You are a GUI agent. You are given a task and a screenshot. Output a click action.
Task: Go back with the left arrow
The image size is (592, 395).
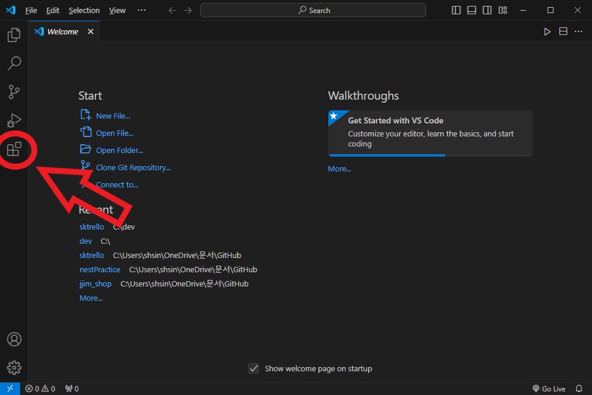[x=172, y=10]
